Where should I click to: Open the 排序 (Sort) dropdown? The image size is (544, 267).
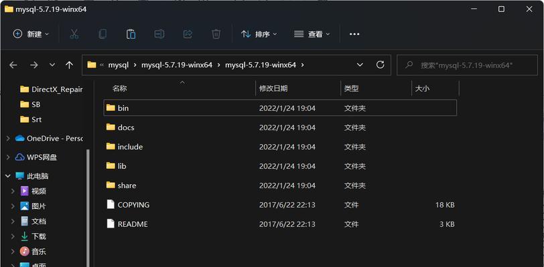click(x=259, y=34)
